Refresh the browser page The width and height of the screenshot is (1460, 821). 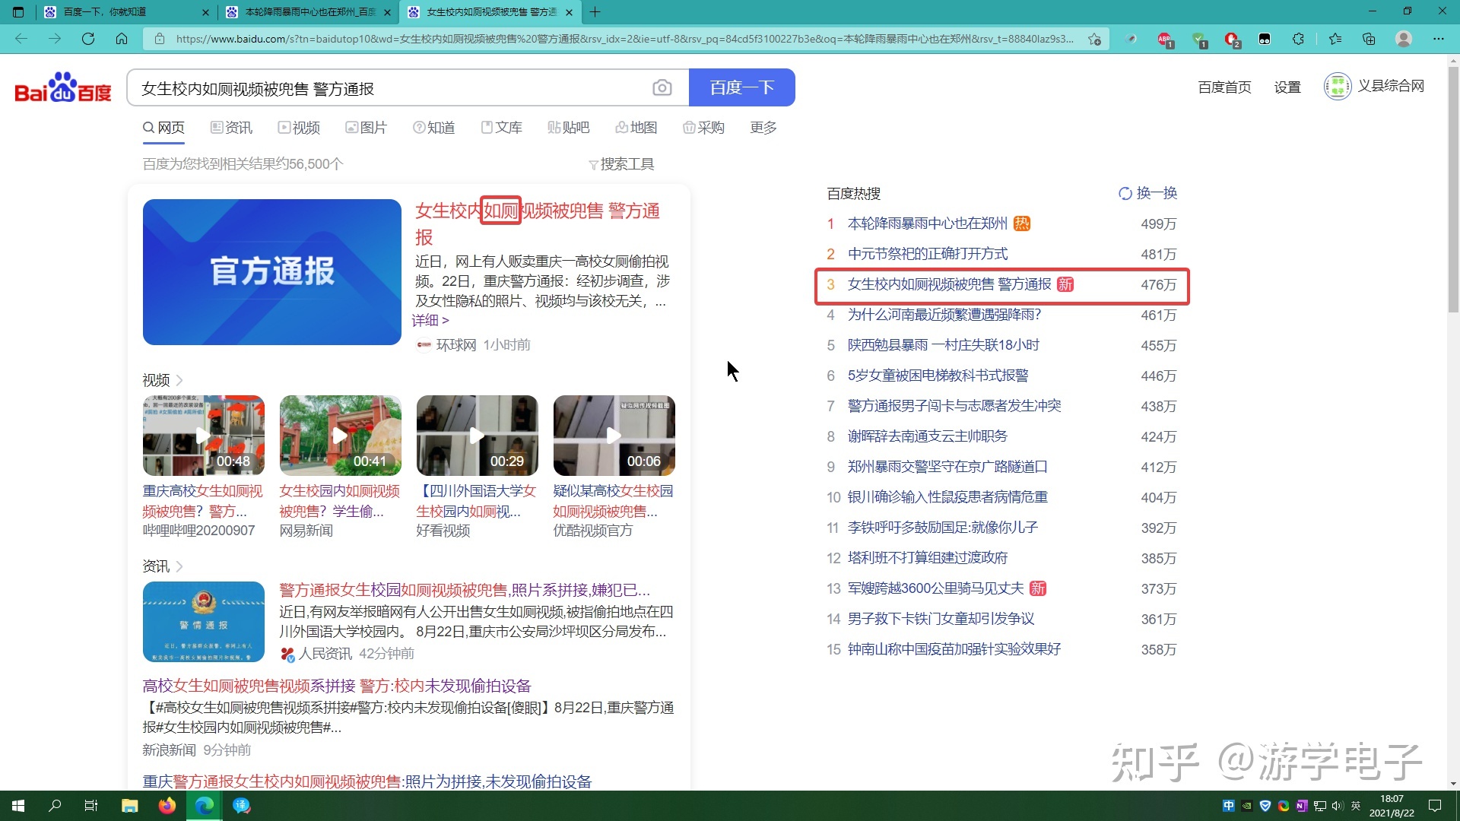pos(88,39)
